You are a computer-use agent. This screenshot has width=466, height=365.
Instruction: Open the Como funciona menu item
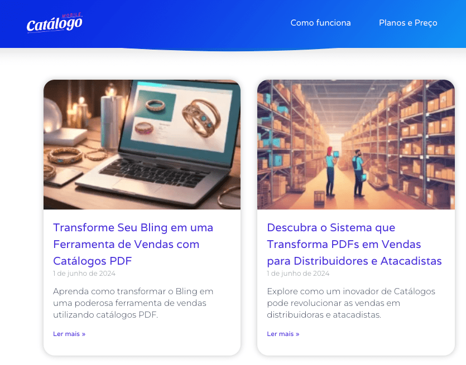coord(320,23)
